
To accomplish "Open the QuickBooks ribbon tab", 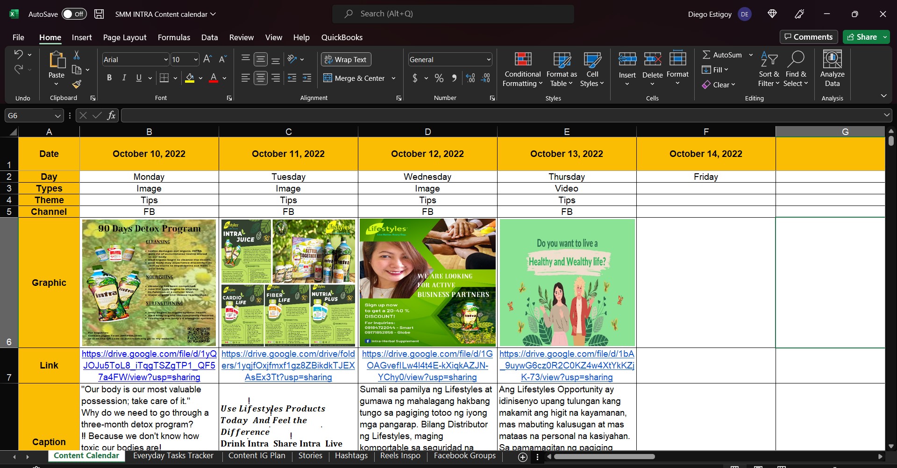I will [x=342, y=37].
